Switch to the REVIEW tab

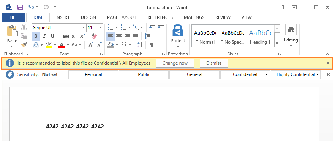pos(223,17)
